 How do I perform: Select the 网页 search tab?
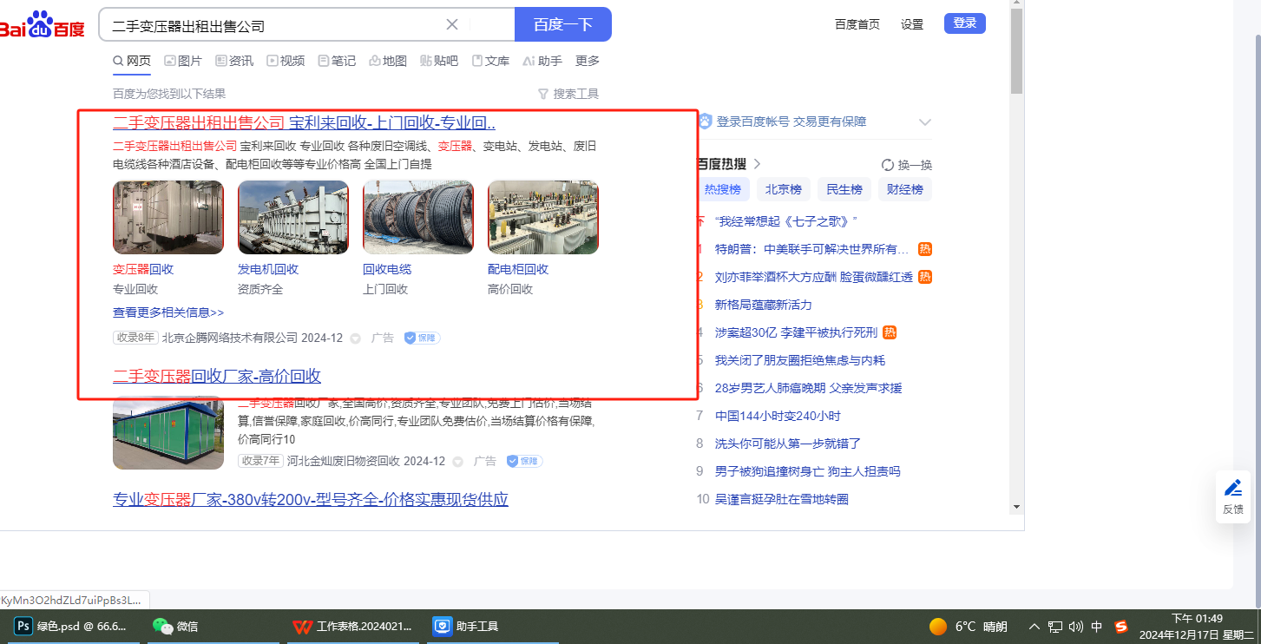click(132, 61)
